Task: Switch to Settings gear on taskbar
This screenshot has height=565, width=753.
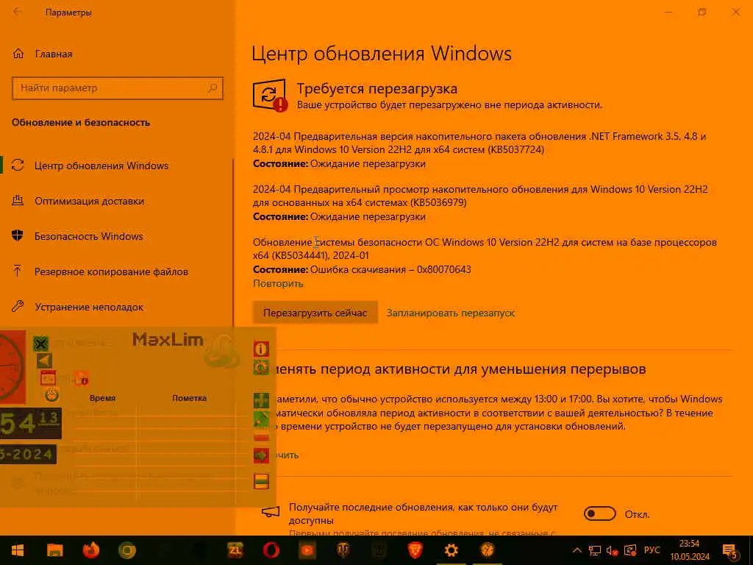Action: click(x=451, y=550)
